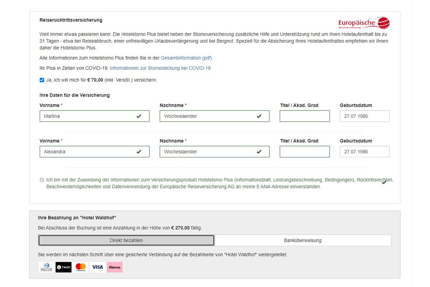
Task: Choose the VISA payment icon
Action: tap(97, 267)
